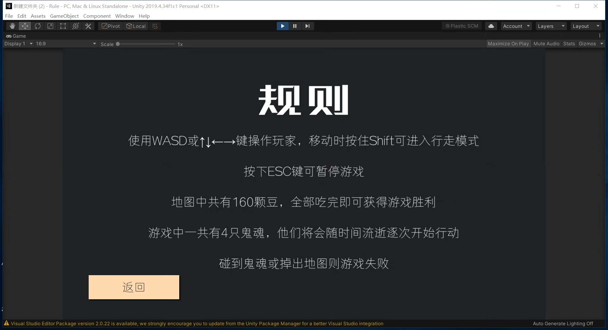
Task: Open the custom editor tools
Action: [x=88, y=26]
